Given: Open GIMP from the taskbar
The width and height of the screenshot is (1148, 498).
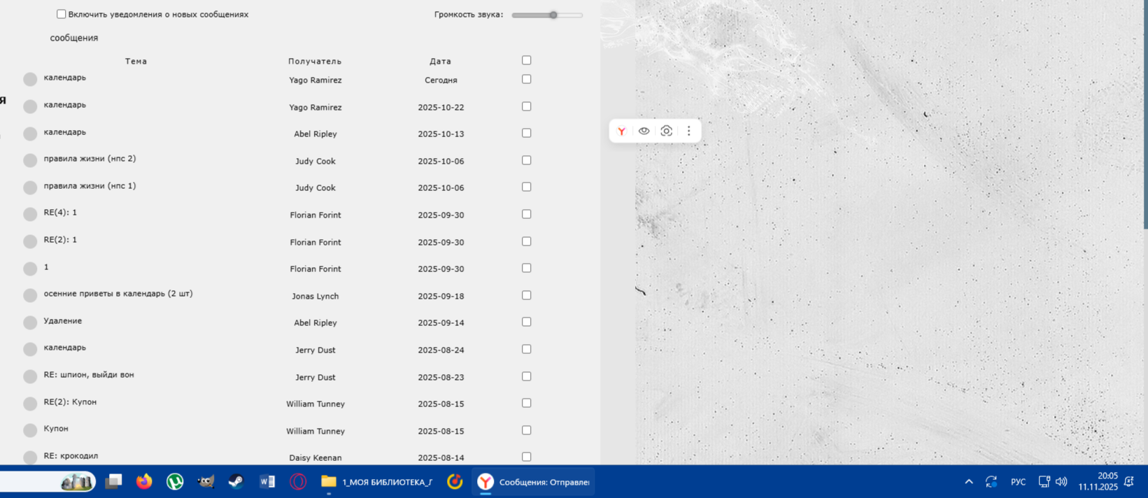Looking at the screenshot, I should click(x=206, y=481).
